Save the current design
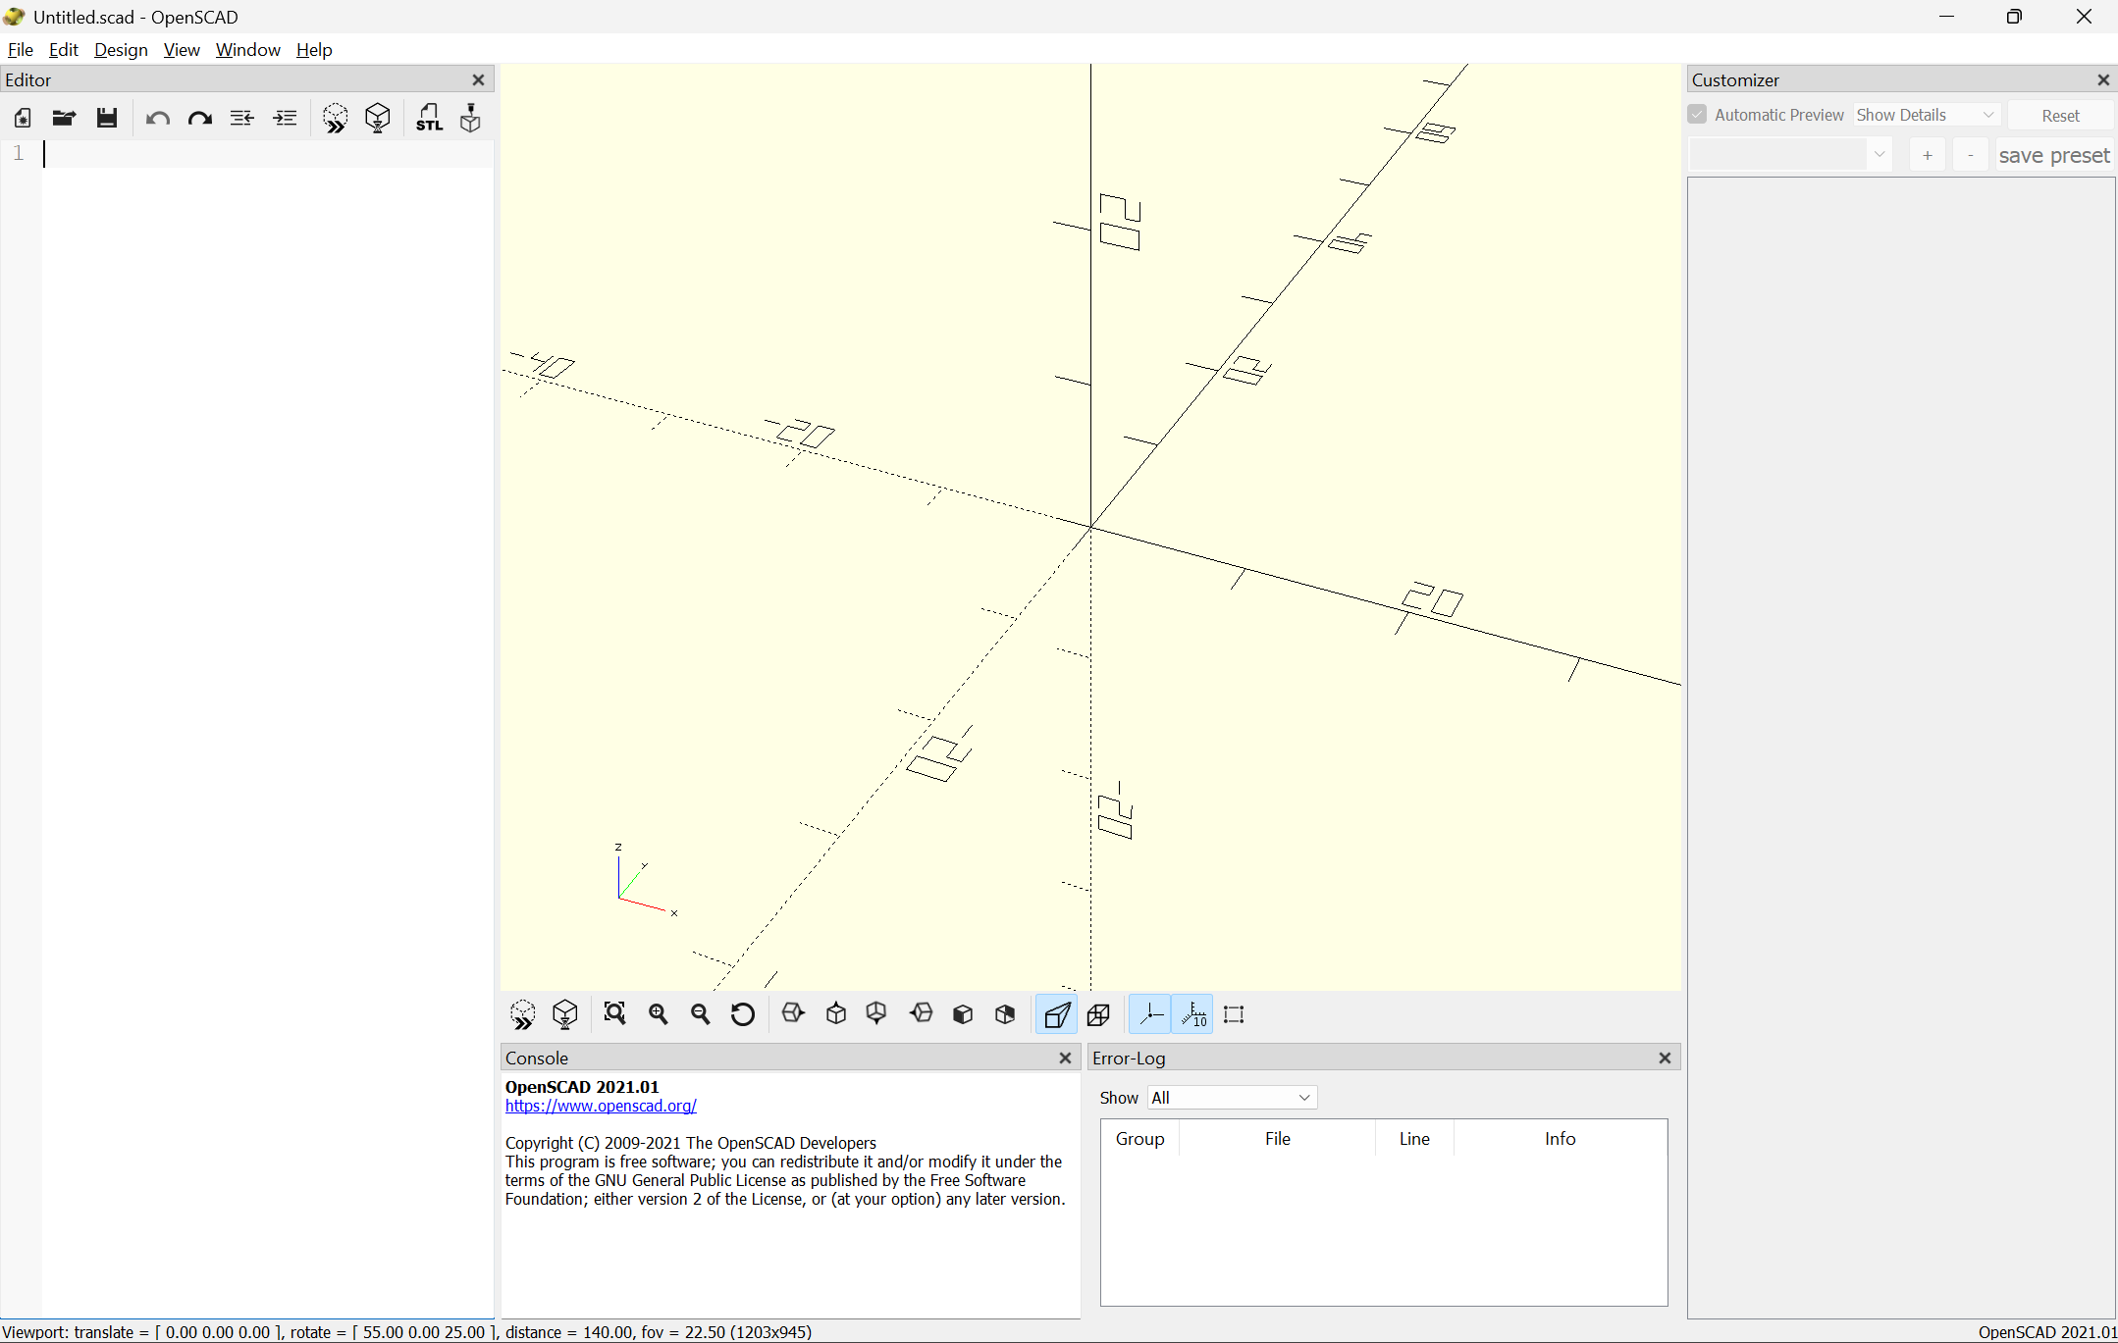 (x=106, y=117)
